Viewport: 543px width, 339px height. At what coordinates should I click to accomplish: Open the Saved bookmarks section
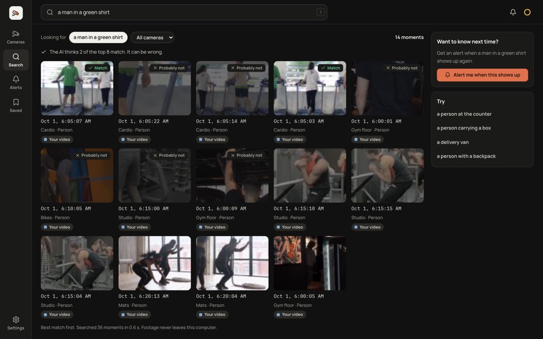tap(16, 106)
